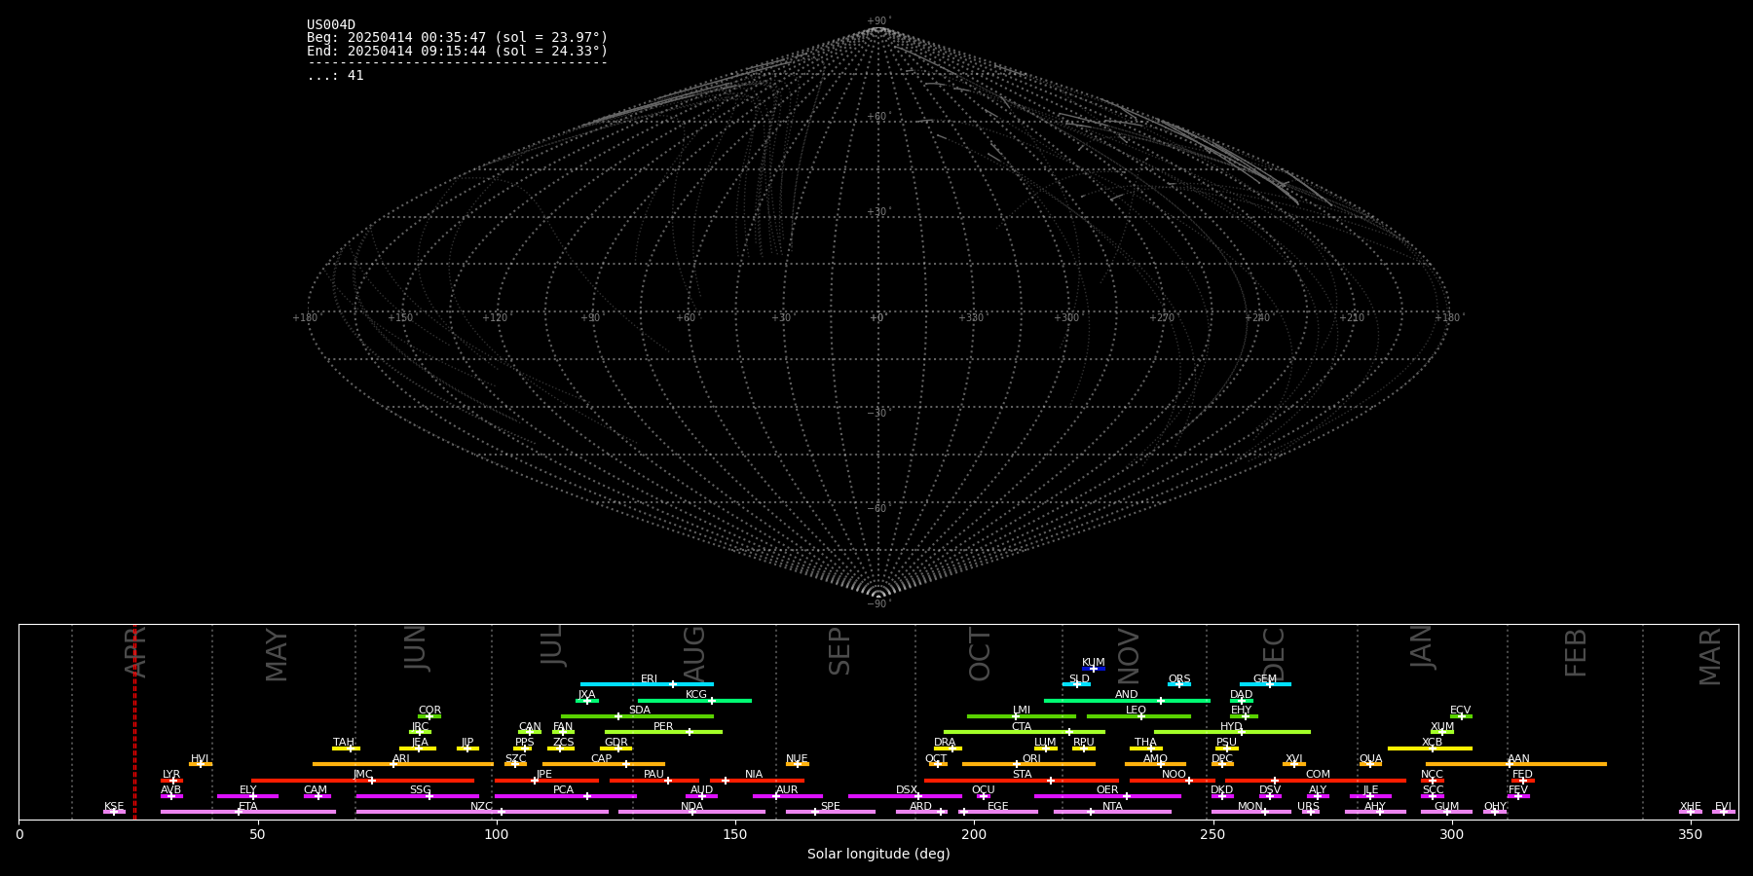Select the SDA shower label

640,710
